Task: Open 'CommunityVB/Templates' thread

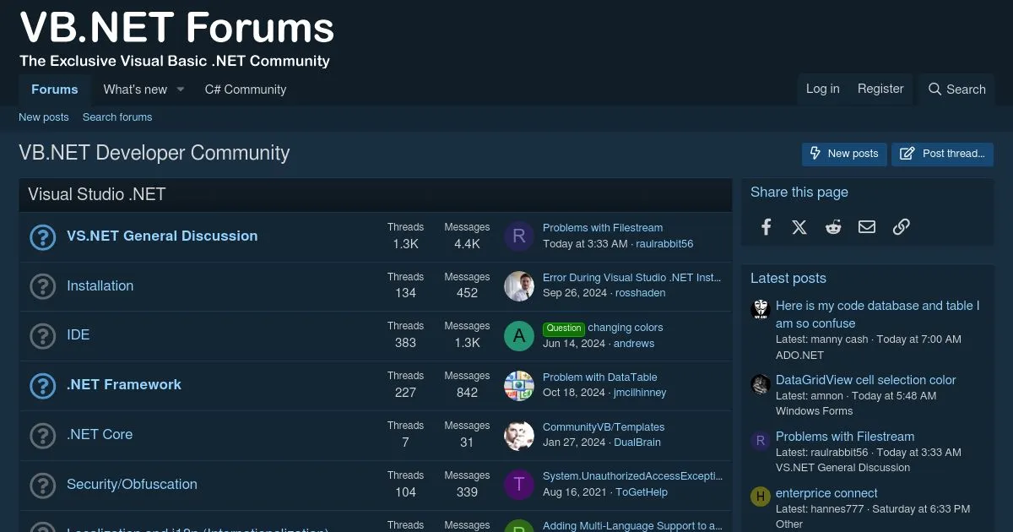Action: click(604, 427)
